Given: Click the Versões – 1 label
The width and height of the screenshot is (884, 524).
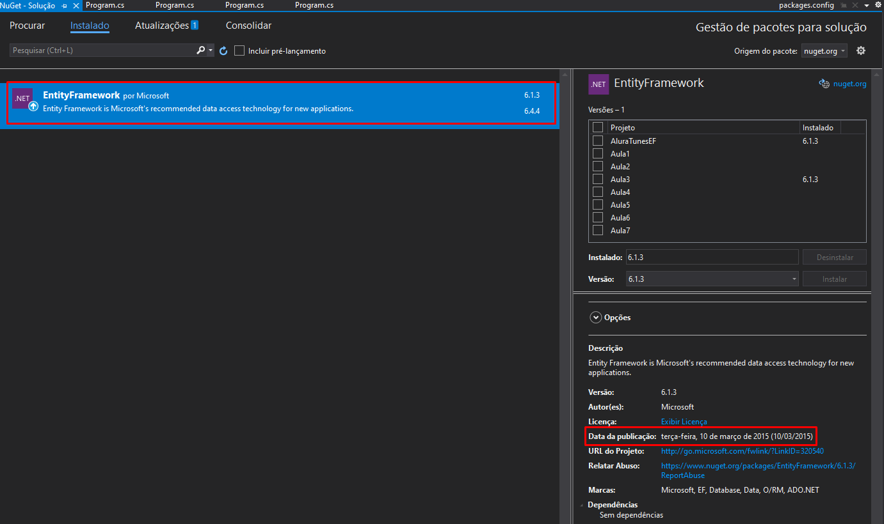Looking at the screenshot, I should [x=606, y=110].
